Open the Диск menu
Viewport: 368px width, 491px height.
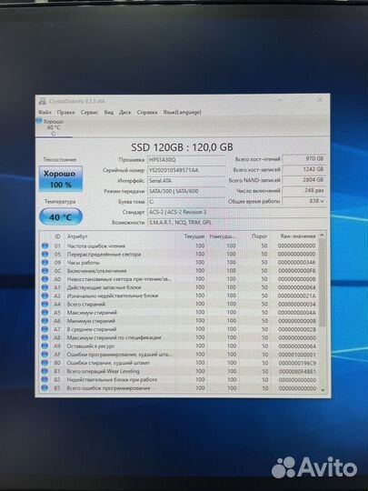tap(124, 112)
